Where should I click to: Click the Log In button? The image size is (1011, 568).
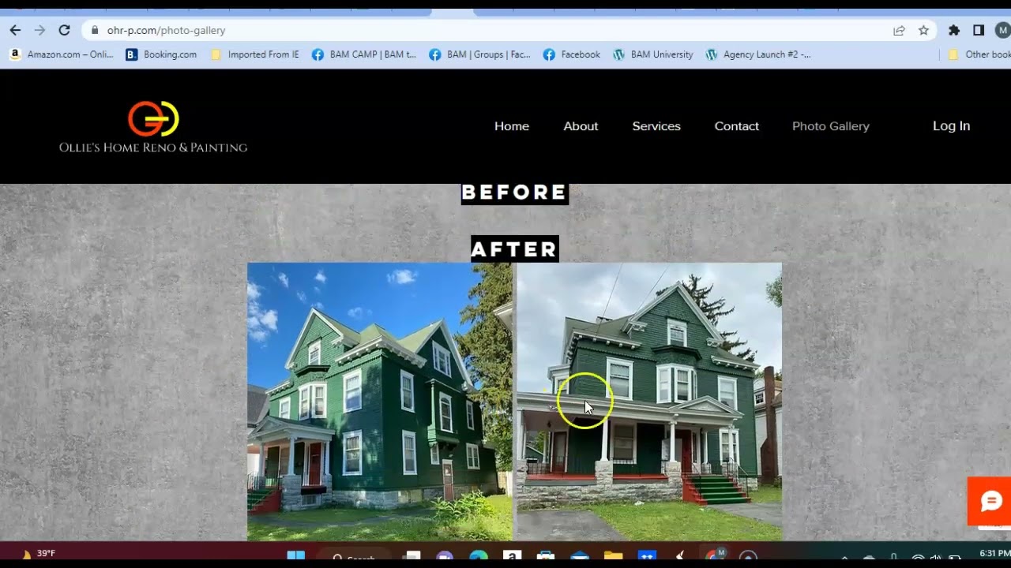(x=951, y=126)
